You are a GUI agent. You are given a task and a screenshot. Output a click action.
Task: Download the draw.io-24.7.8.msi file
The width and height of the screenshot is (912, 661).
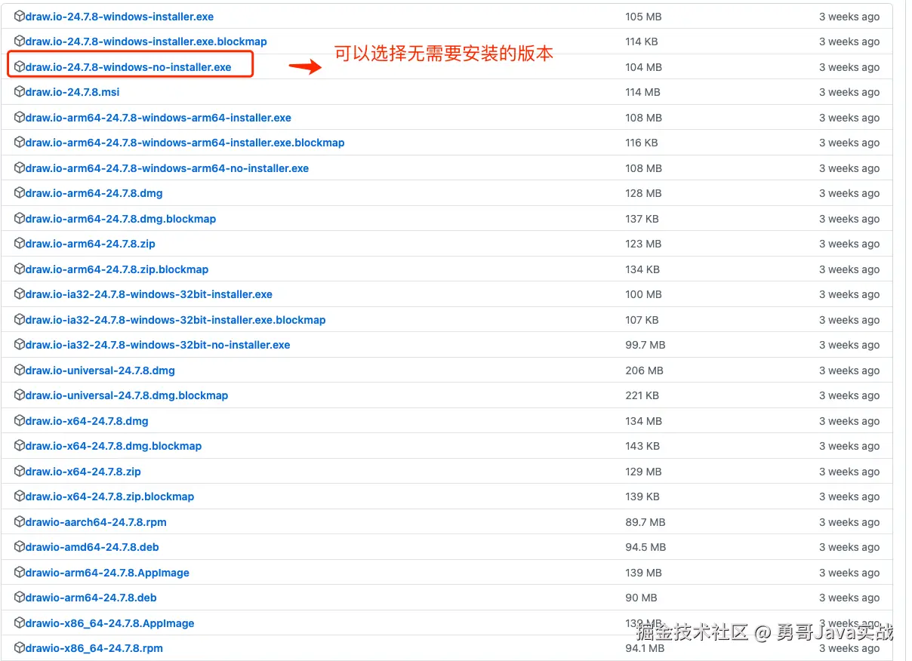72,92
